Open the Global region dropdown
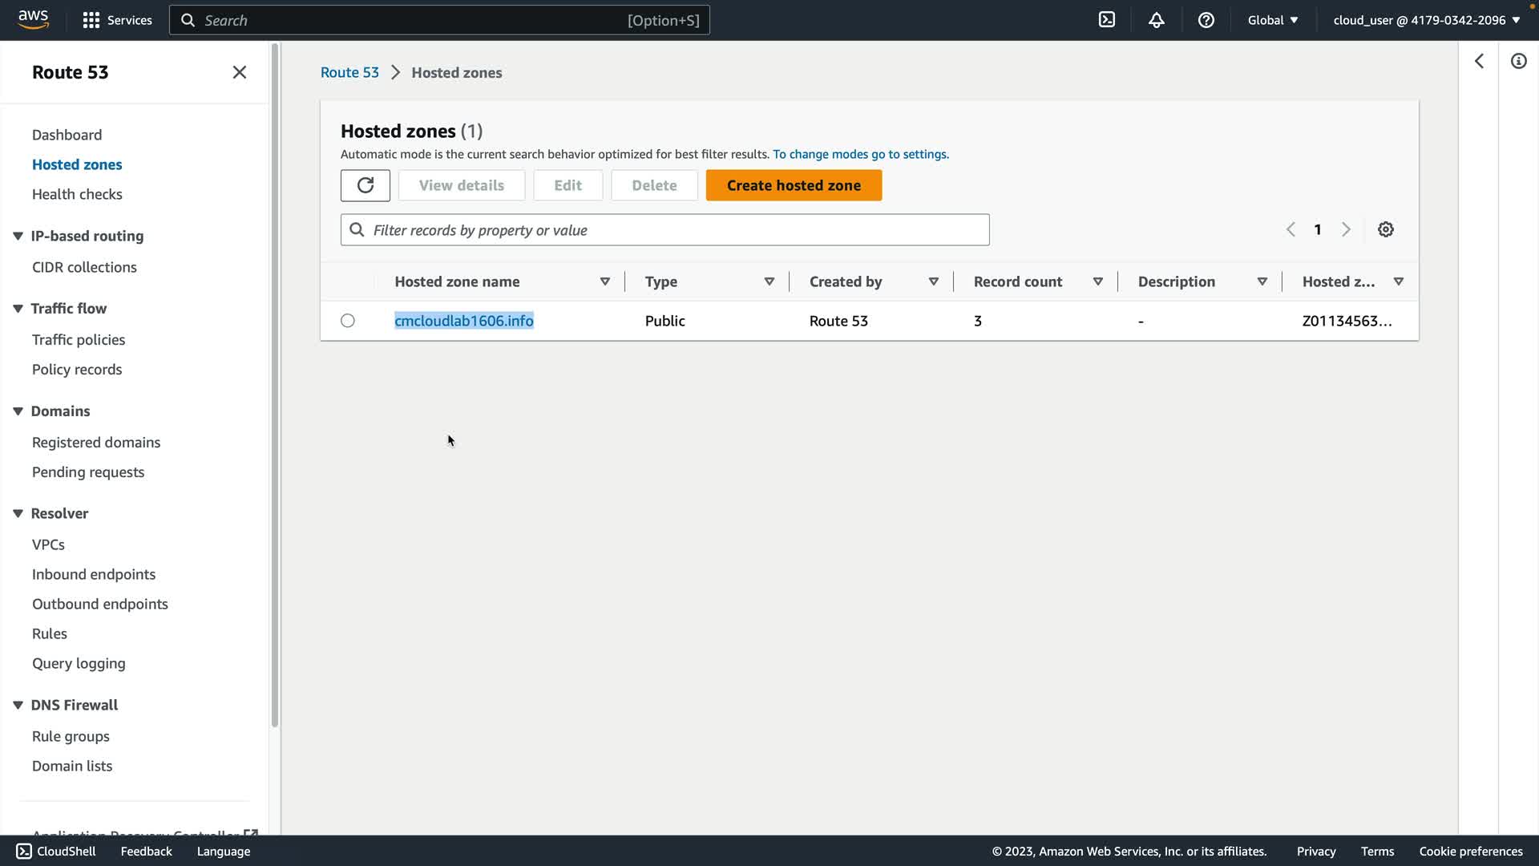The height and width of the screenshot is (866, 1539). [1272, 20]
